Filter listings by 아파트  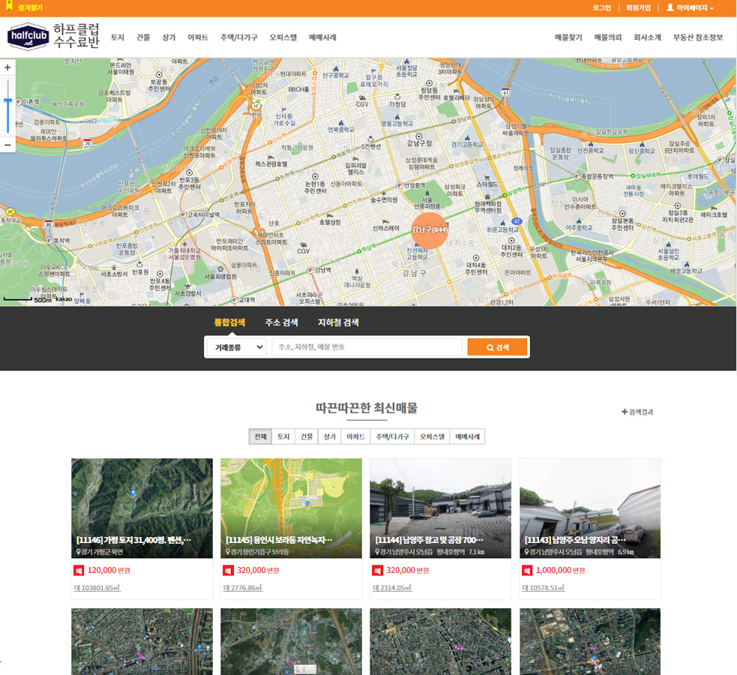tap(355, 436)
